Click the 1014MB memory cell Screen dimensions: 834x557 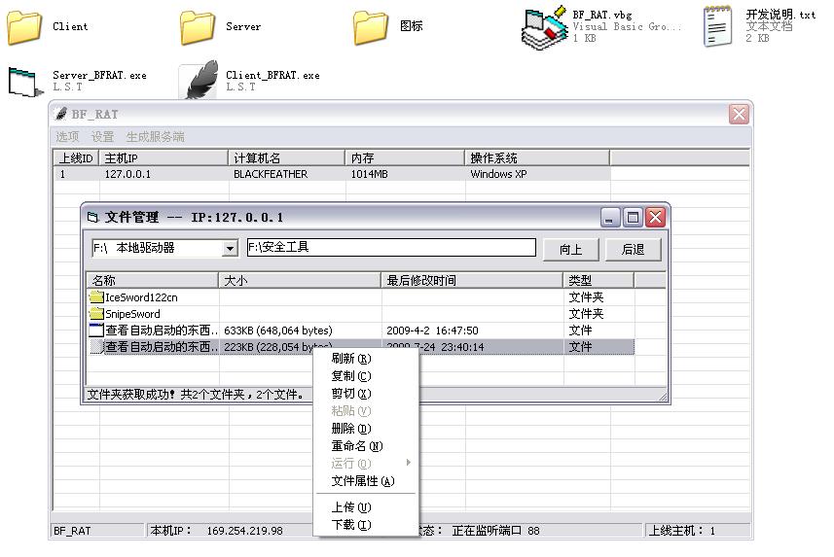click(369, 174)
